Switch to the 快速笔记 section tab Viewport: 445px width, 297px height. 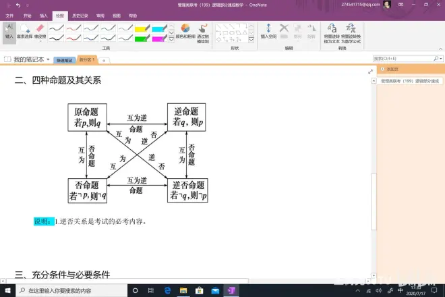64,60
